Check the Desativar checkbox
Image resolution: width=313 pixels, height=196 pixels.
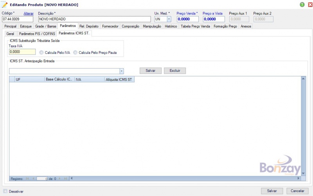click(x=5, y=191)
